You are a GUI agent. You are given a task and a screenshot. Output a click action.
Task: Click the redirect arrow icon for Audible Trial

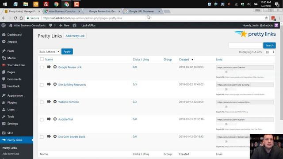tap(49, 119)
